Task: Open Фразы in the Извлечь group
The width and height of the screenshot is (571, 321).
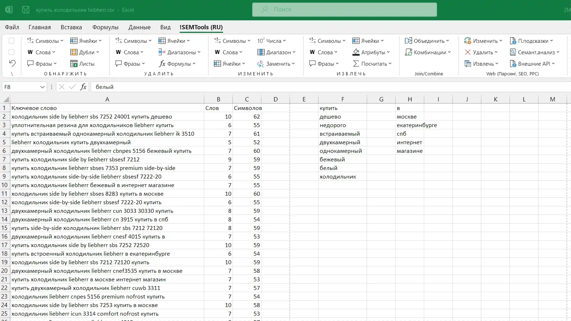Action: point(324,64)
